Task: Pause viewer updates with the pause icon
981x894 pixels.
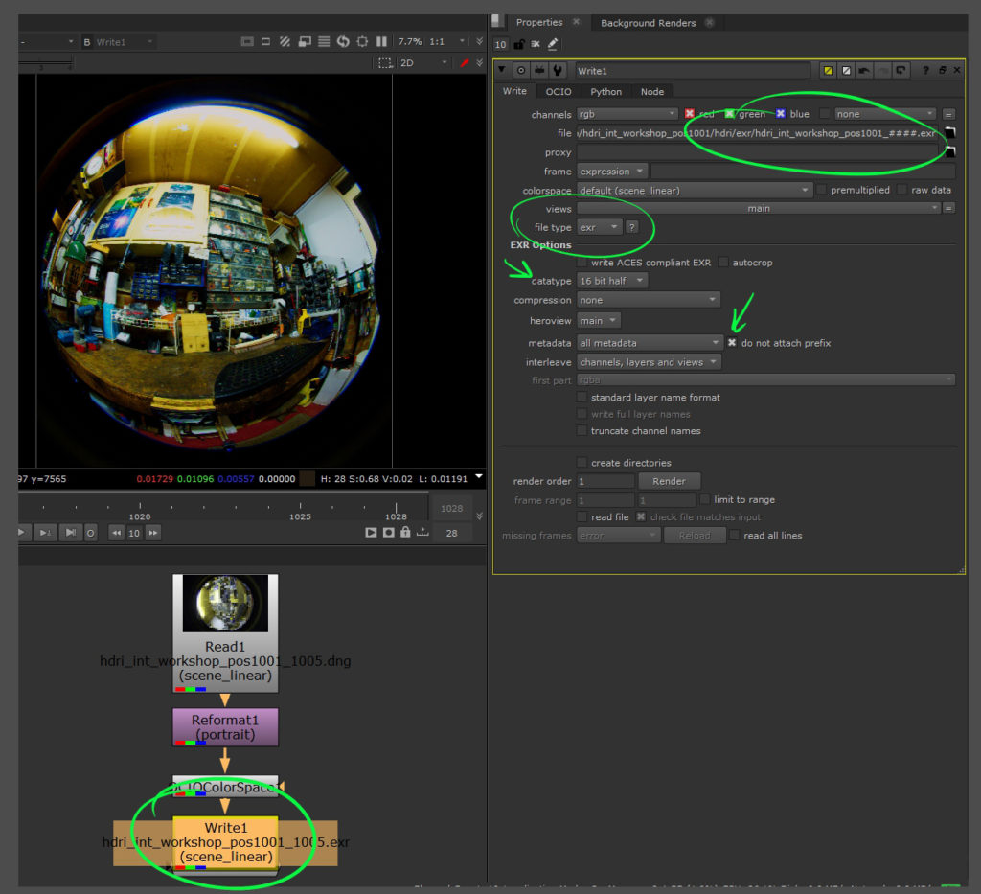Action: (x=381, y=41)
